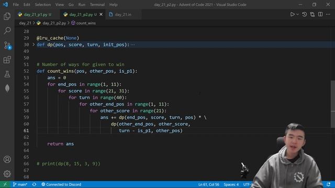Click folded code ellipsis after dp definition
The width and height of the screenshot is (335, 188).
click(x=132, y=44)
